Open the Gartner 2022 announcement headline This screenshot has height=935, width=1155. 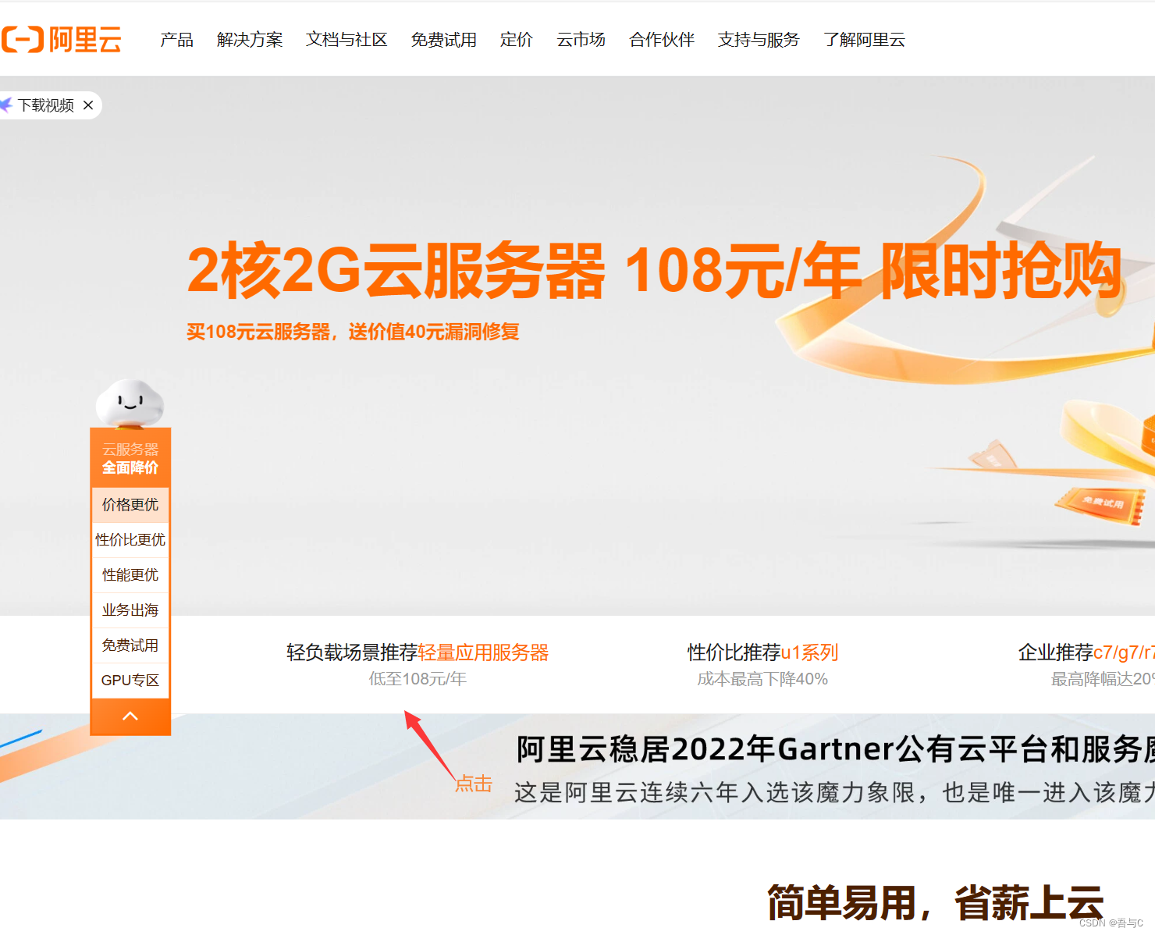point(835,749)
